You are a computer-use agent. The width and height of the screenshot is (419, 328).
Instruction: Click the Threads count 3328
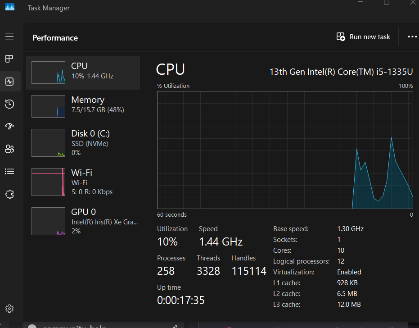tap(208, 271)
